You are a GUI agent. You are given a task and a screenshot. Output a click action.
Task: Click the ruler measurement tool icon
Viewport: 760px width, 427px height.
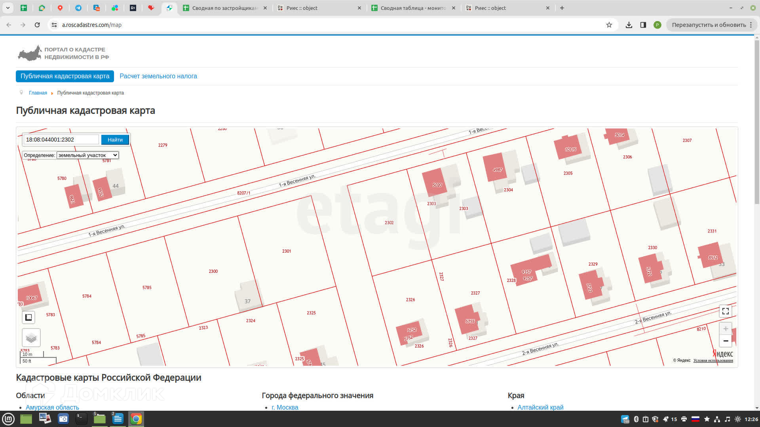tap(28, 317)
